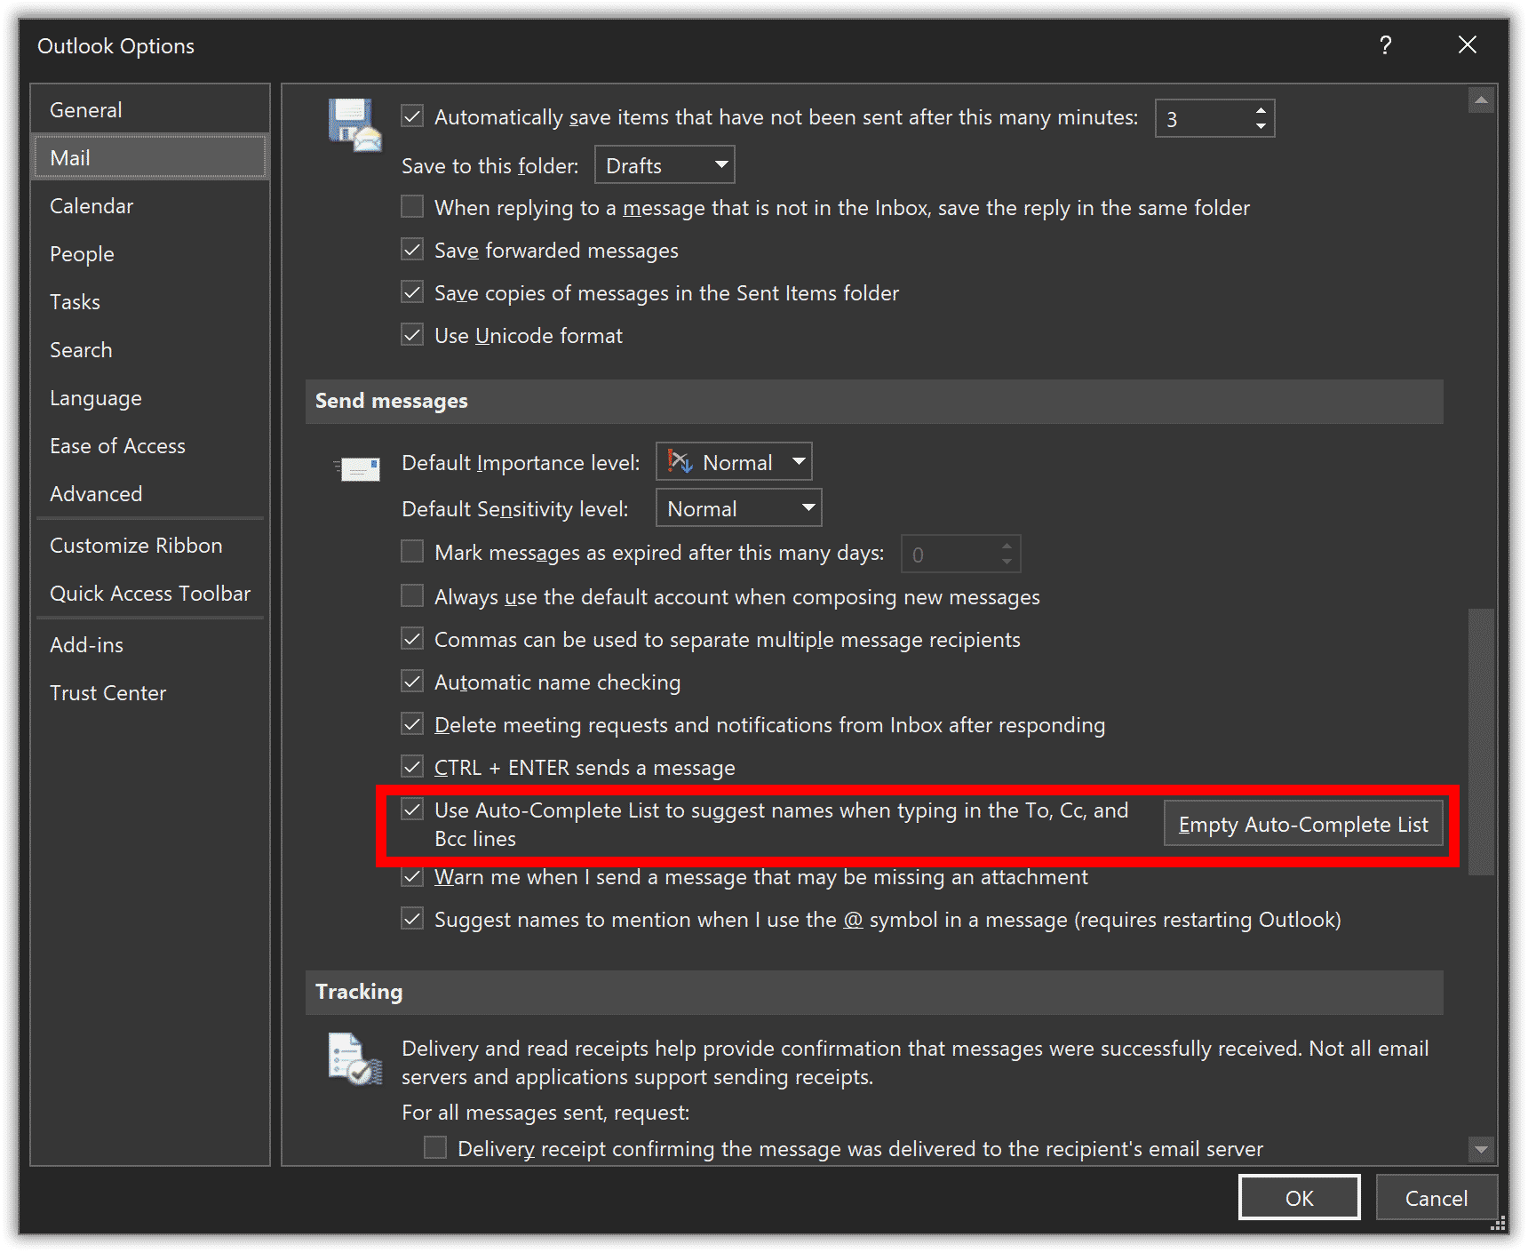The image size is (1528, 1253).
Task: Click the scrollbar up arrow
Action: (1481, 100)
